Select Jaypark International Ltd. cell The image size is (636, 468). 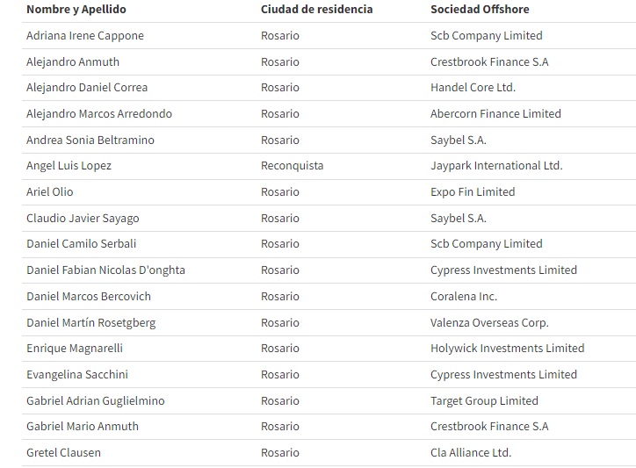(x=496, y=166)
